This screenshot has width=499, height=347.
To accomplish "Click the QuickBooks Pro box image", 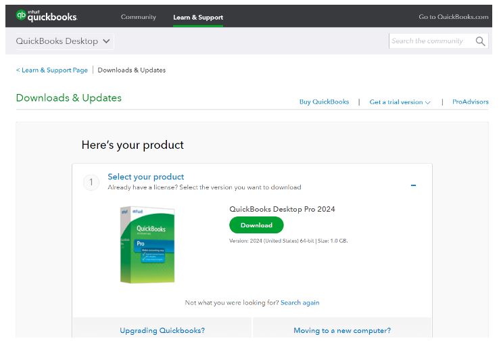I will point(147,244).
